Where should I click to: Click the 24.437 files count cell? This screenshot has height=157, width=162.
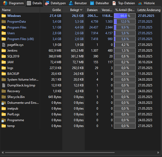point(94,27)
